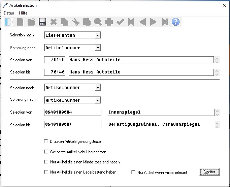
Task: Open upper Sortierung nach Artikelnummer dropdown
Action: [x=98, y=48]
